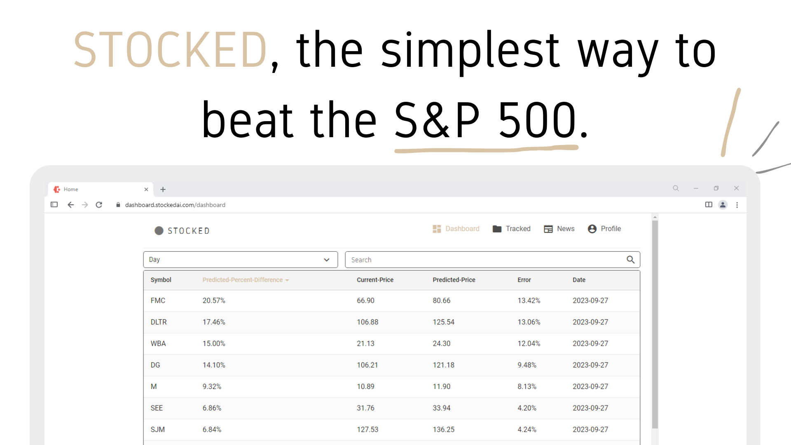Click the News navigation icon
The image size is (791, 445).
pos(548,229)
